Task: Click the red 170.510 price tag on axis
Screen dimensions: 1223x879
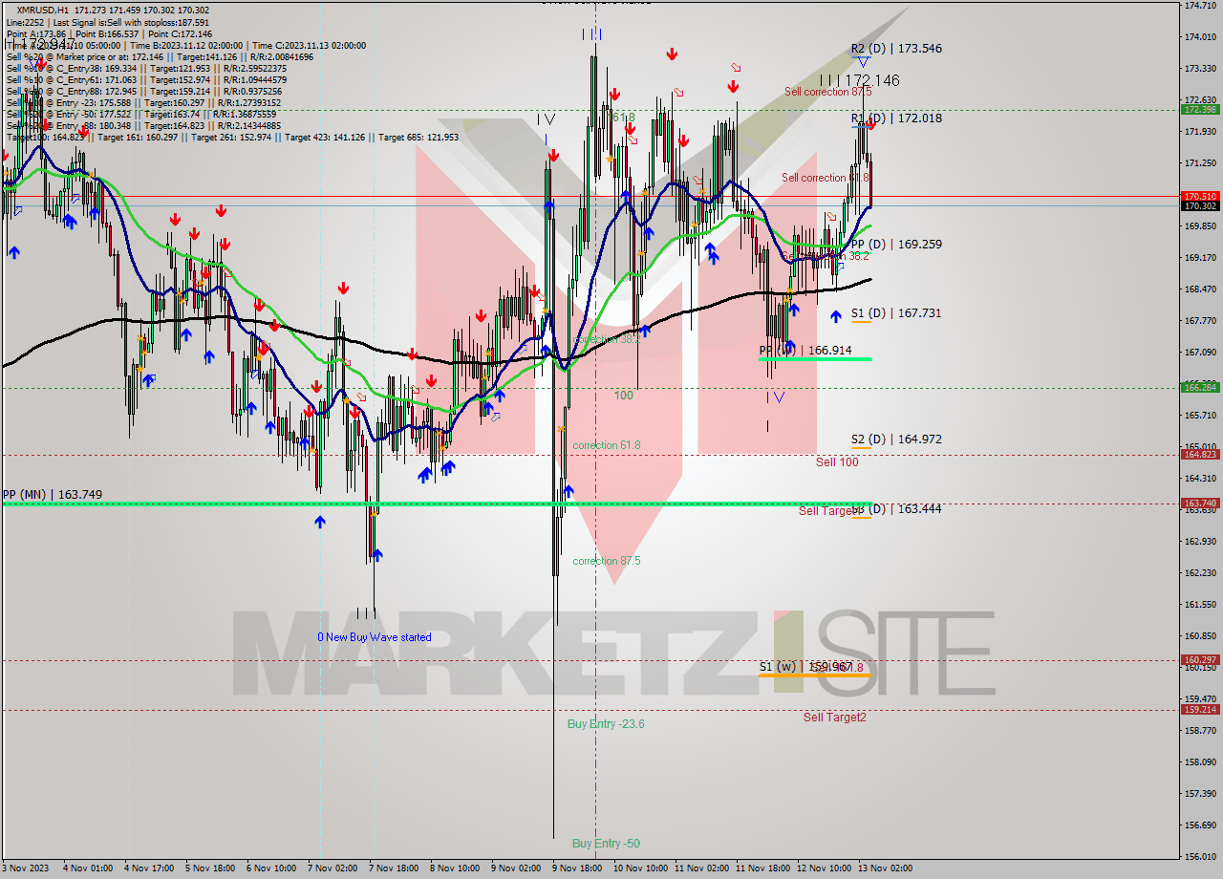Action: 1199,196
